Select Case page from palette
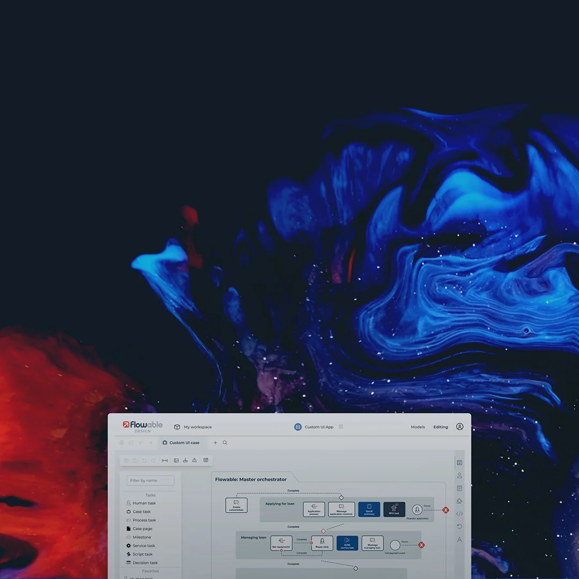Image resolution: width=579 pixels, height=579 pixels. coord(139,529)
